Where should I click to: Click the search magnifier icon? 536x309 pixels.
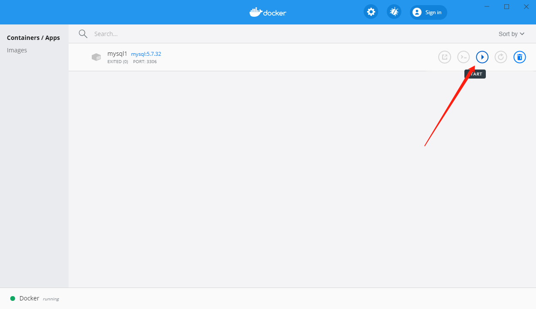(x=83, y=34)
